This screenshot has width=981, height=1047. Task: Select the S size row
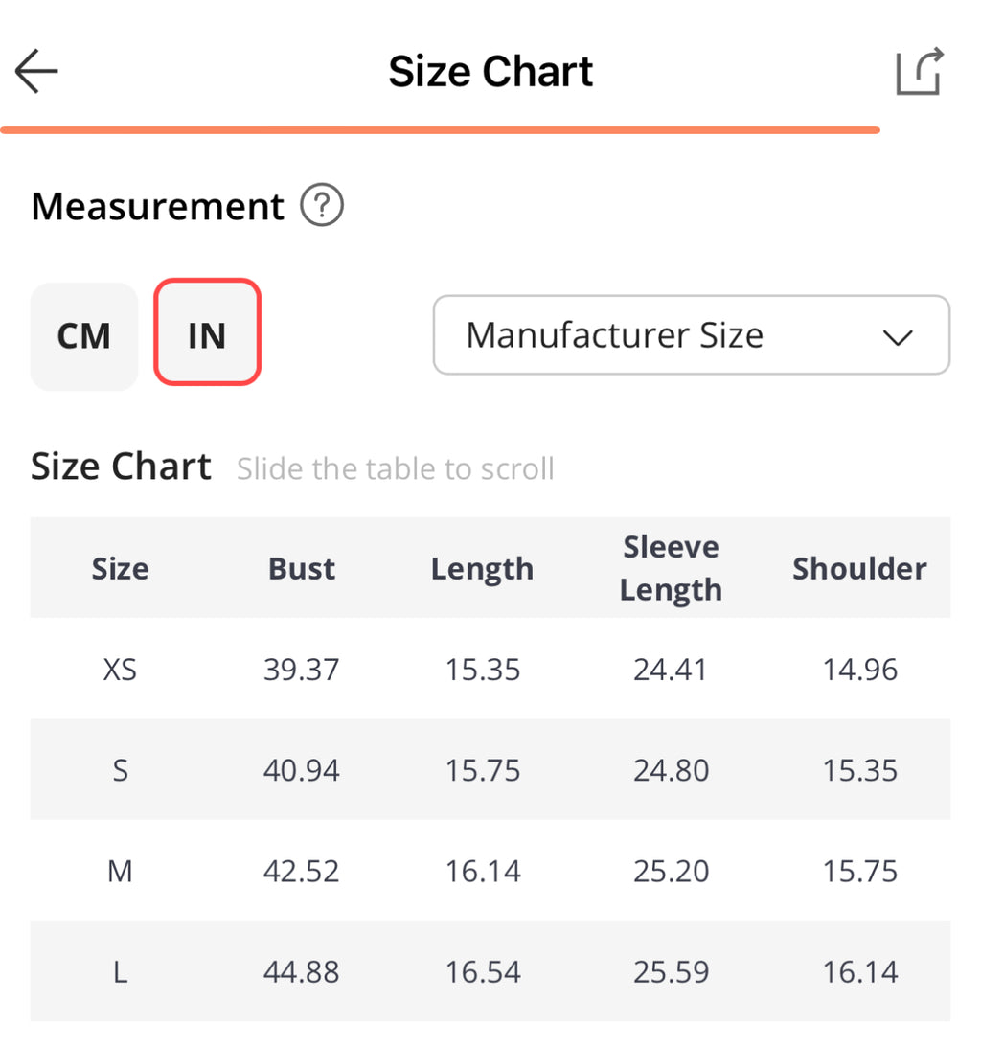(x=120, y=770)
